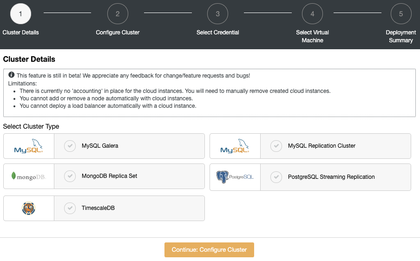This screenshot has height=261, width=420.
Task: Click Continue: Configure Cluster button
Action: click(209, 250)
